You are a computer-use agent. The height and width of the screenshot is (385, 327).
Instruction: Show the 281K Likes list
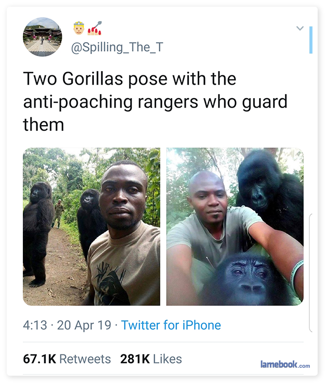(151, 359)
